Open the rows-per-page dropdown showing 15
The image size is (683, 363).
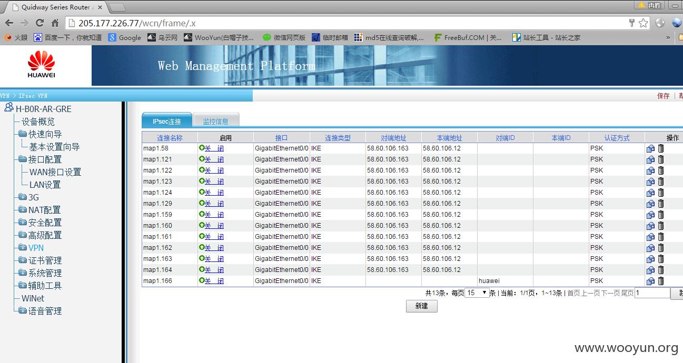[477, 293]
